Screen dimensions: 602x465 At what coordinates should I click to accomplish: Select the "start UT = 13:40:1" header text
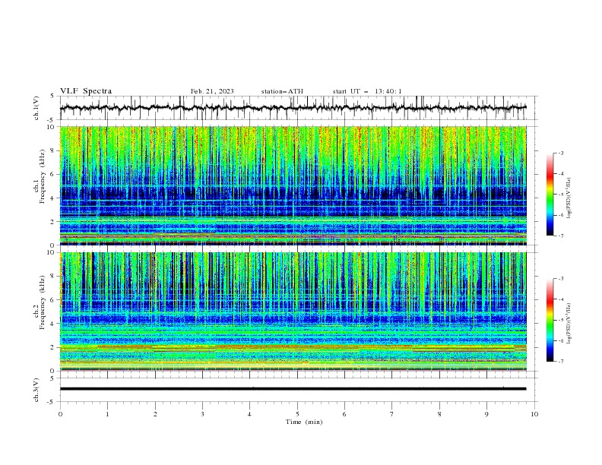(x=367, y=91)
